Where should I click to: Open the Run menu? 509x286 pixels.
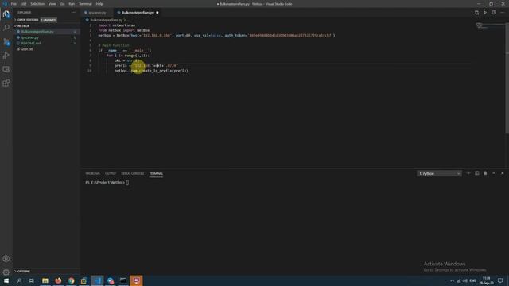(x=72, y=4)
